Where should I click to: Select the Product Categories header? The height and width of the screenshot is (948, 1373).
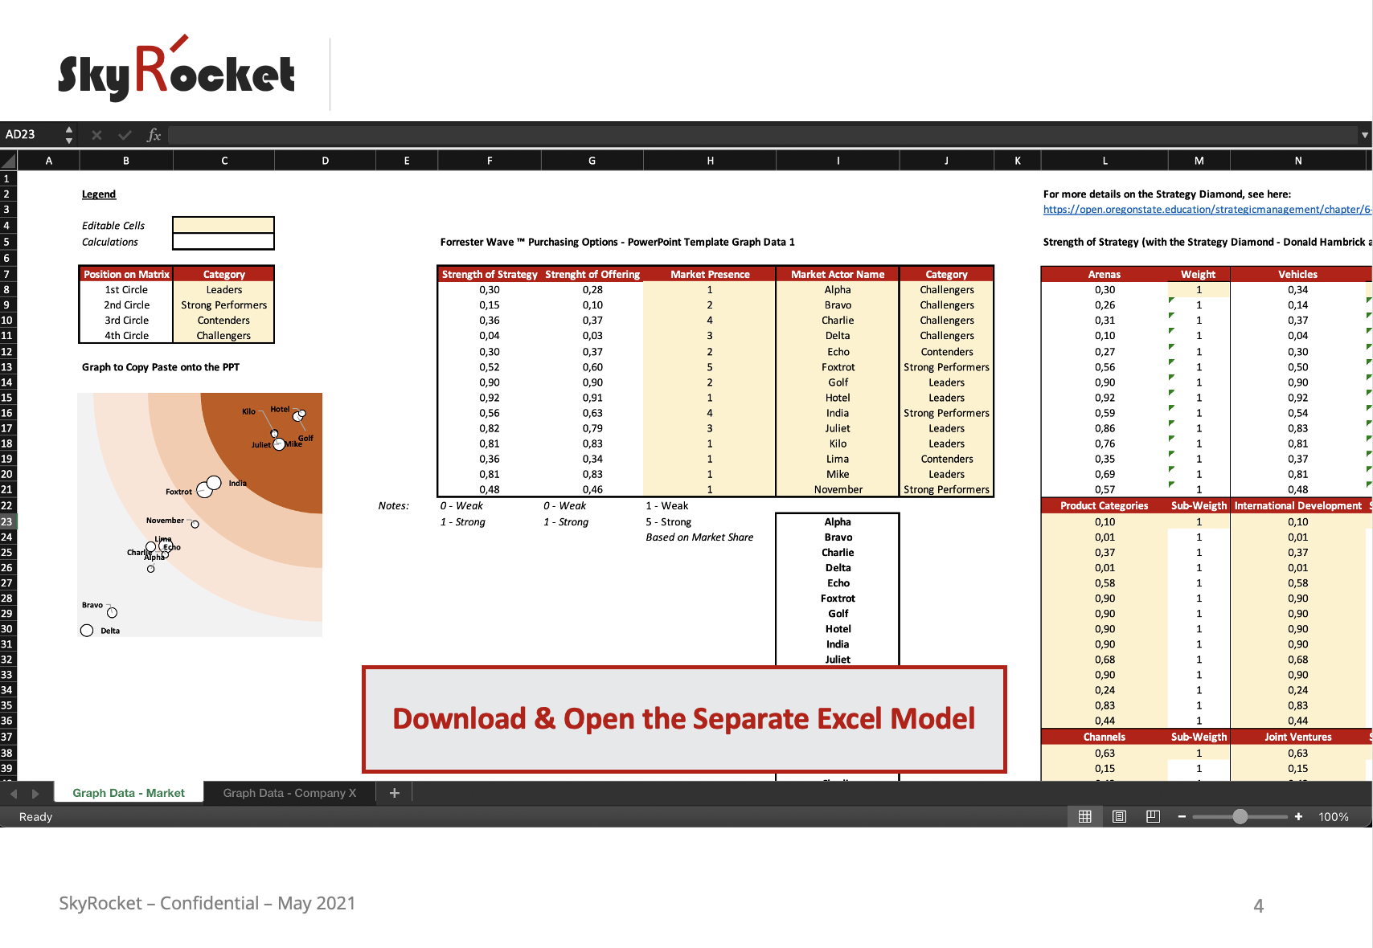point(1105,505)
